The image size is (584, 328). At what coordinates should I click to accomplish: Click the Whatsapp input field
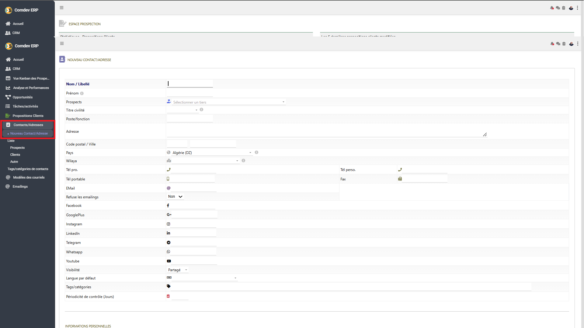[x=193, y=252]
